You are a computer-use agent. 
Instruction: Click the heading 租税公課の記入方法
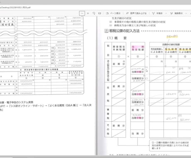tap(124, 31)
